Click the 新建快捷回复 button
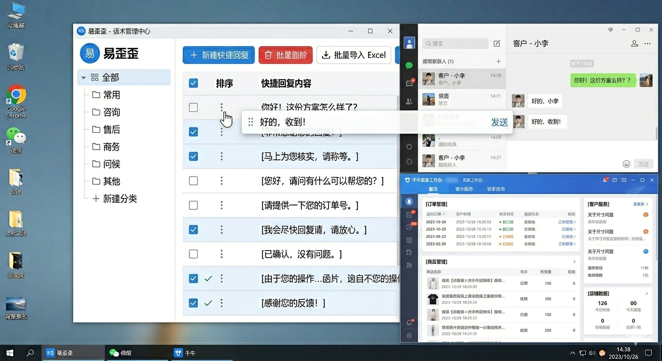 [x=218, y=55]
